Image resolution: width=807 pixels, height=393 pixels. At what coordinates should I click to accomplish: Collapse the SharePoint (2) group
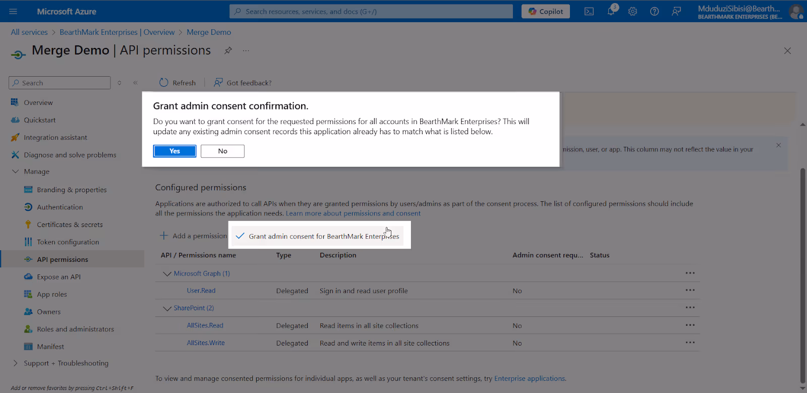tap(167, 308)
